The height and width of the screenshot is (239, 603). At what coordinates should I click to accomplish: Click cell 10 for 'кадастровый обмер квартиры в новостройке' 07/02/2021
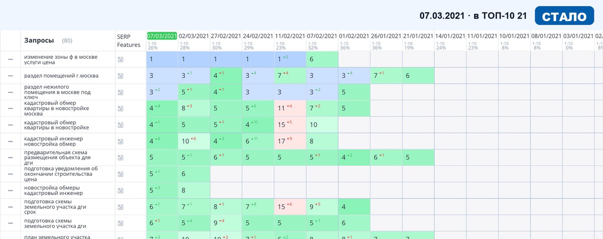click(x=323, y=125)
